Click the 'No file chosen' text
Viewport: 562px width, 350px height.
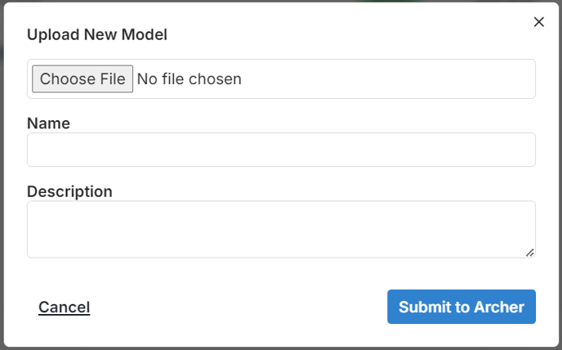point(190,79)
